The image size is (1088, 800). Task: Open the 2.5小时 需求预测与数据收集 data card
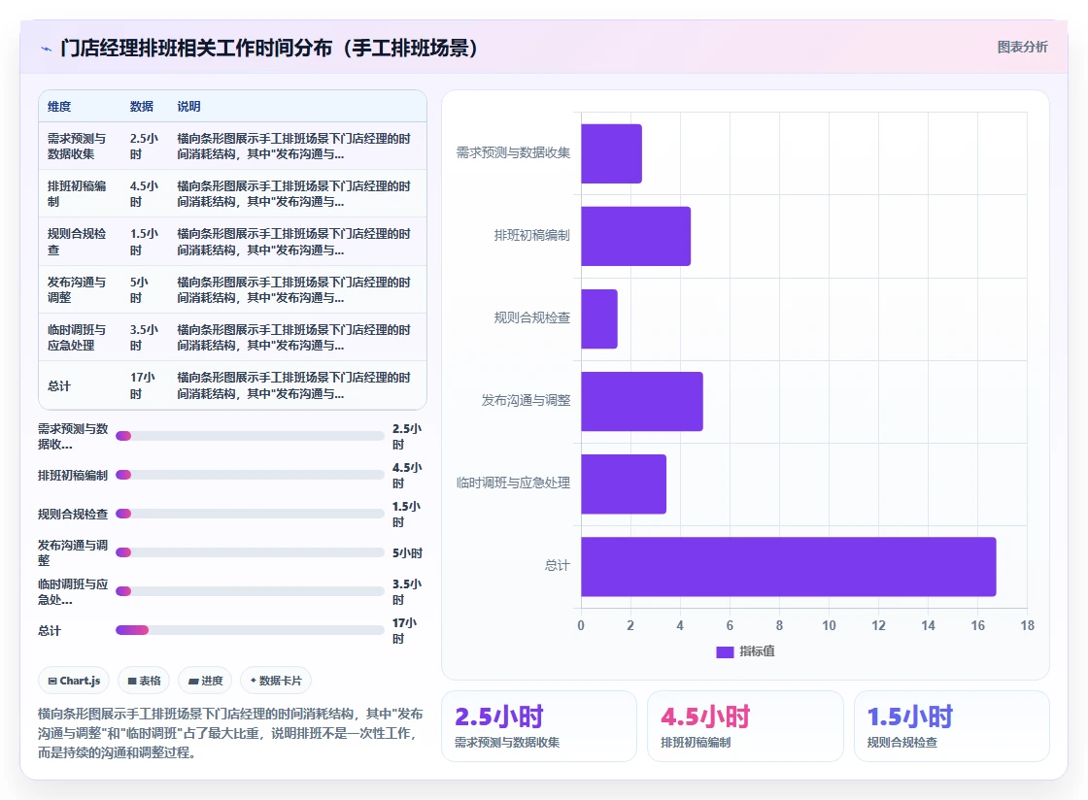tap(539, 726)
